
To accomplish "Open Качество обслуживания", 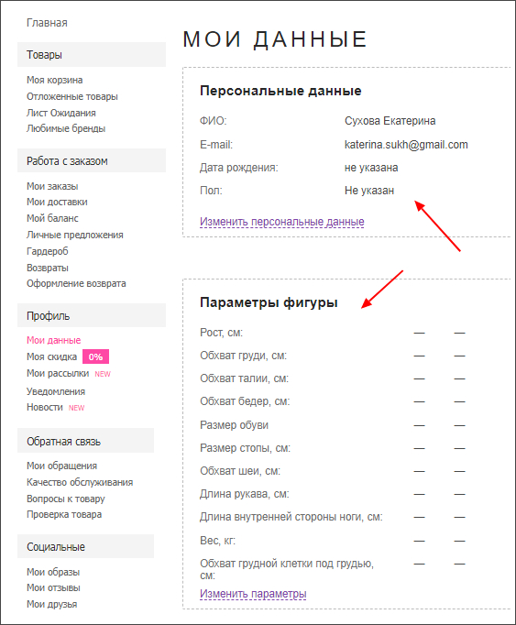I will [80, 482].
